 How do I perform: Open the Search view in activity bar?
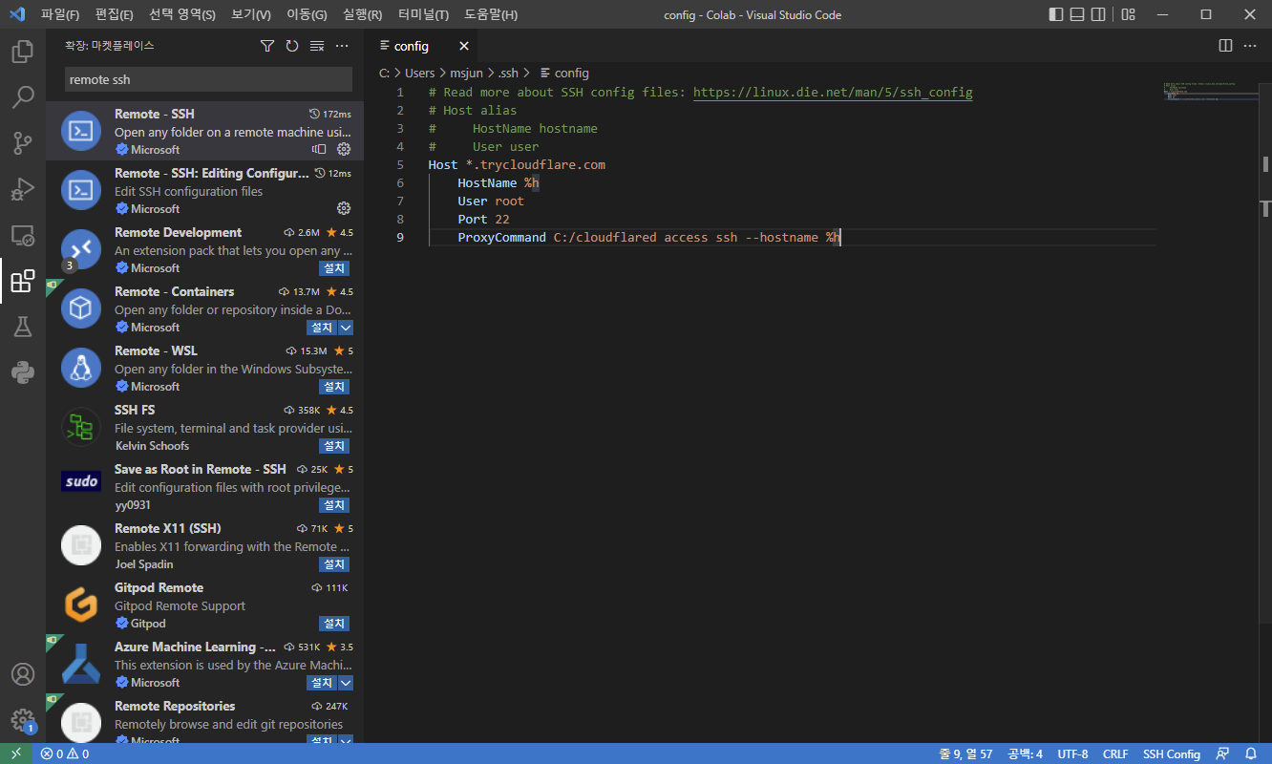pos(23,97)
